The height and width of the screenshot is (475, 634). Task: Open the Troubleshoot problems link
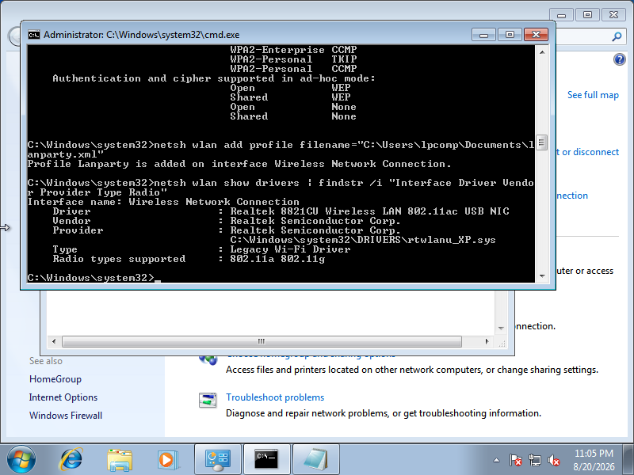[x=275, y=397]
